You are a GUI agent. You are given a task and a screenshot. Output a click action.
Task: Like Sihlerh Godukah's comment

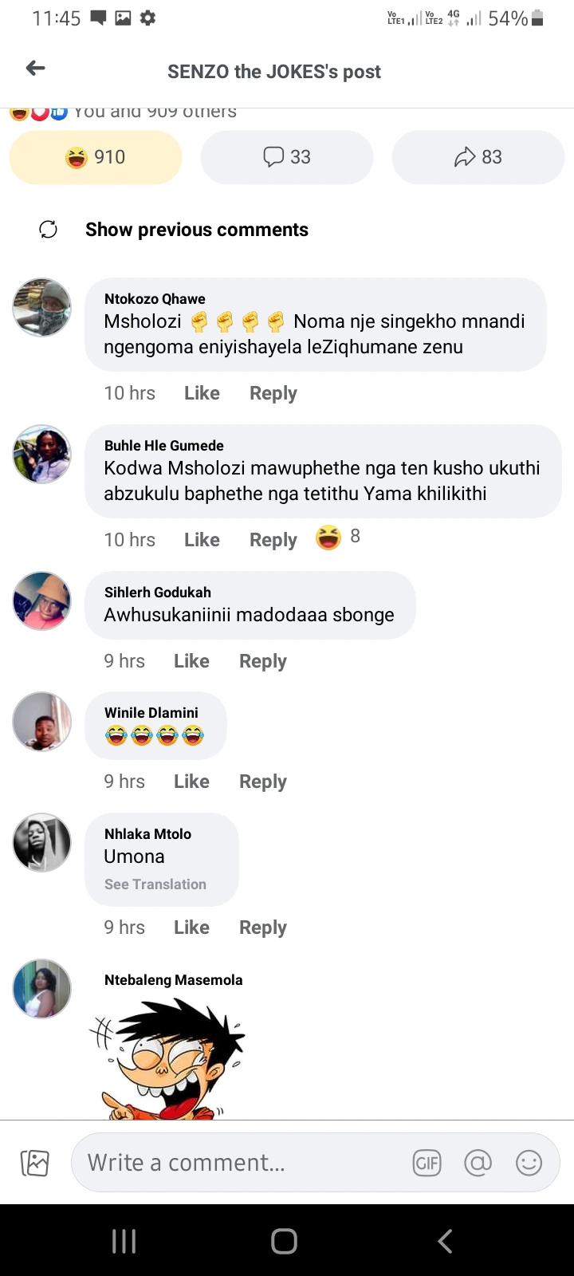pyautogui.click(x=191, y=661)
